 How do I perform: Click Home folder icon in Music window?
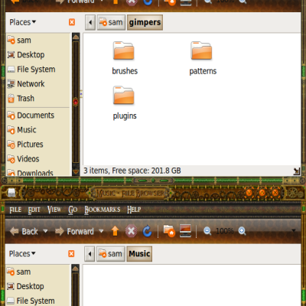pyautogui.click(x=169, y=231)
